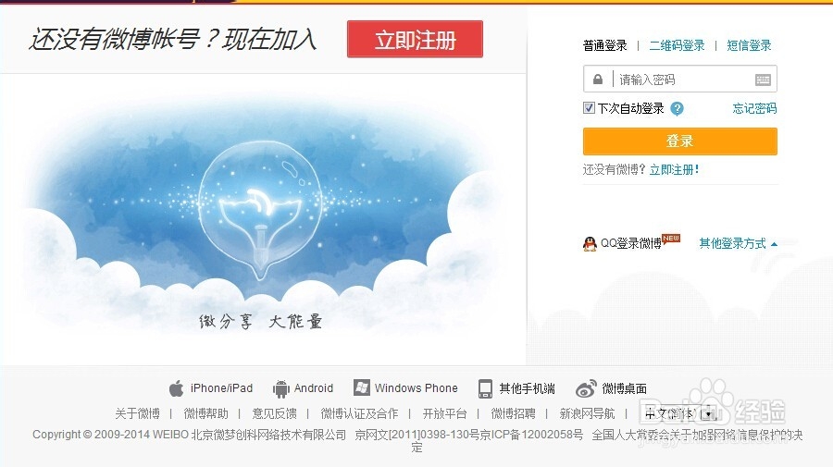The width and height of the screenshot is (833, 467).
Task: Click the Windows Phone logo icon
Action: click(x=362, y=387)
